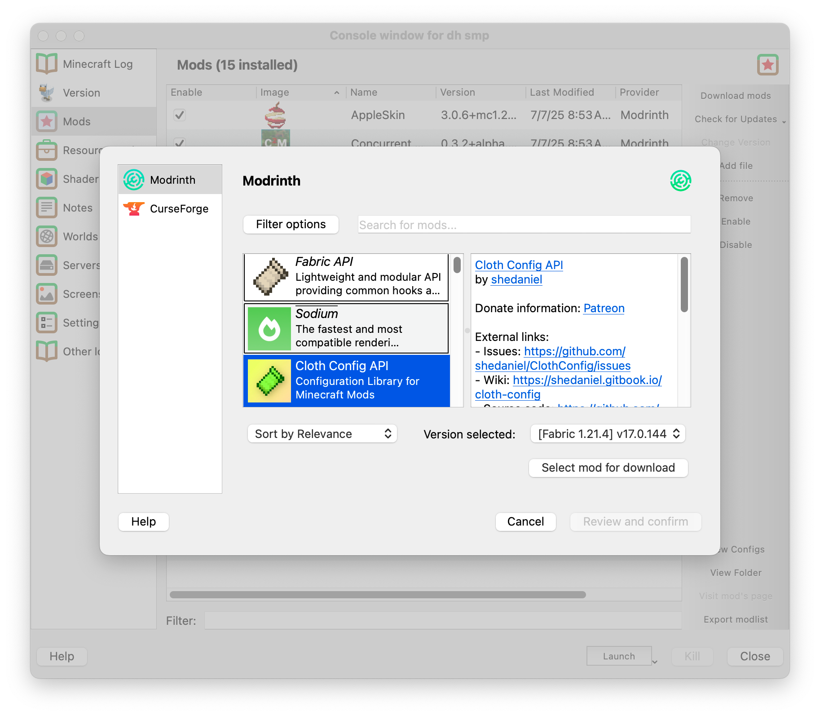Click the Search for mods field
The image size is (820, 716).
click(x=524, y=224)
